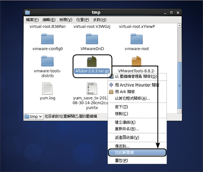Click the folder icon in the title bar

point(28,13)
